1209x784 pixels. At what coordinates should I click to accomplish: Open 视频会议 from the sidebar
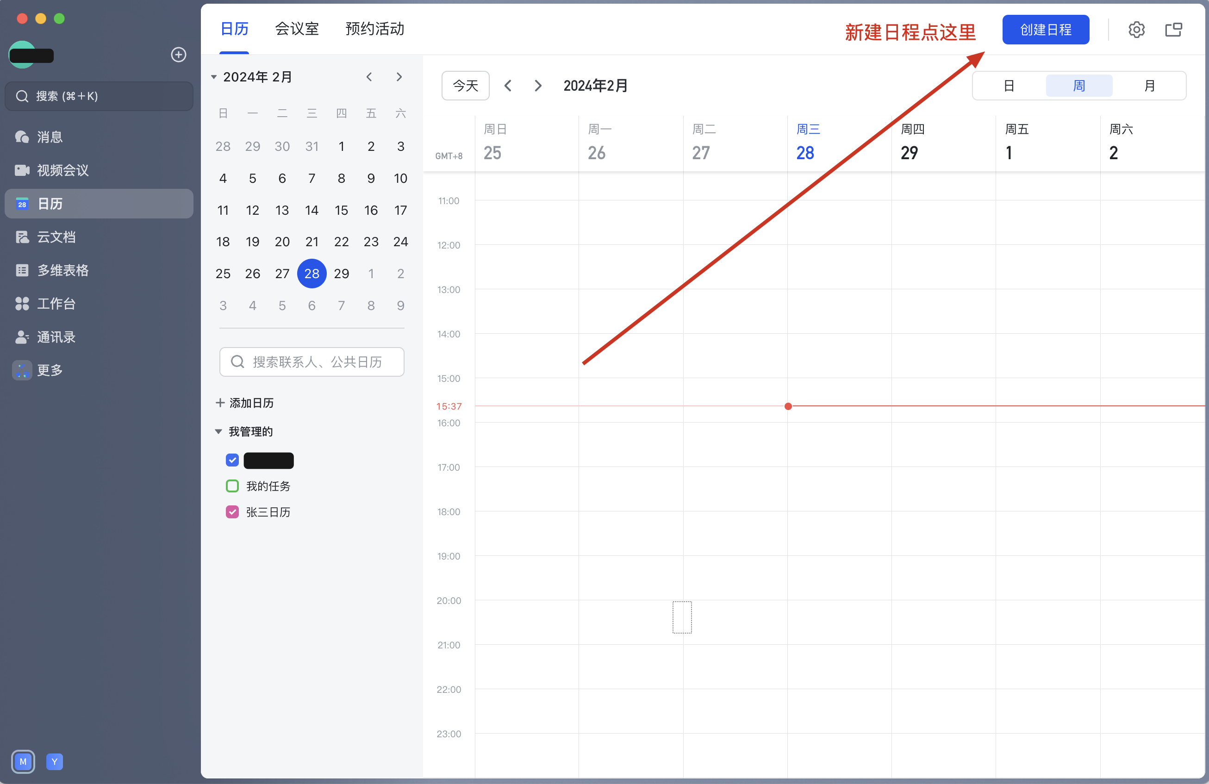click(62, 170)
